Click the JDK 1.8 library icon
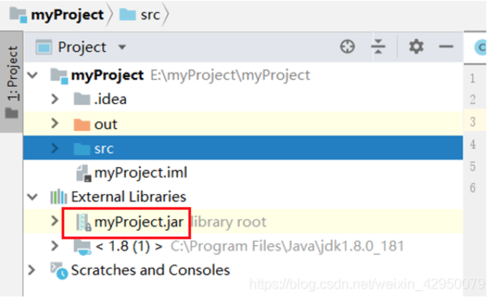This screenshot has width=488, height=299. point(82,247)
